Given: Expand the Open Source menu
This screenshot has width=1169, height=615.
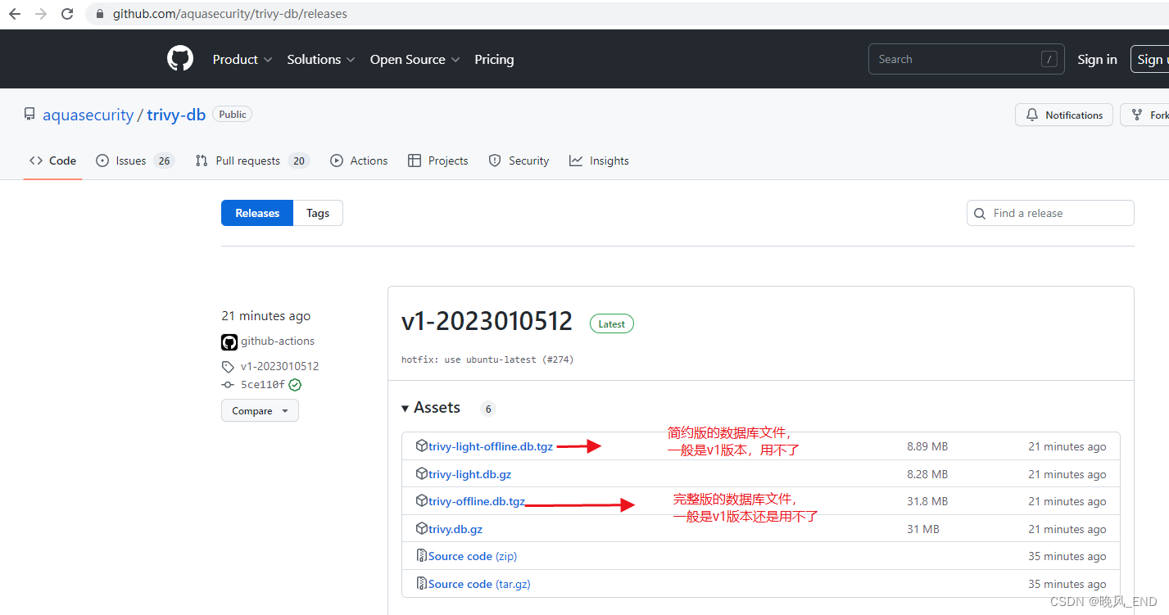Looking at the screenshot, I should coord(415,60).
